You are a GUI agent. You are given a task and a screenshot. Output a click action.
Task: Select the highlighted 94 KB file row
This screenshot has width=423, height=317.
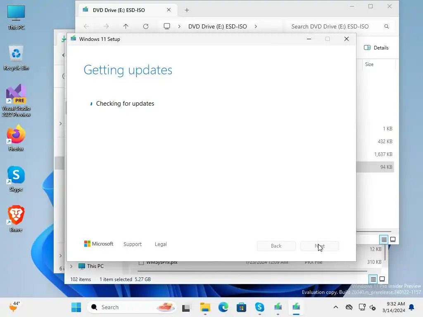pyautogui.click(x=375, y=167)
